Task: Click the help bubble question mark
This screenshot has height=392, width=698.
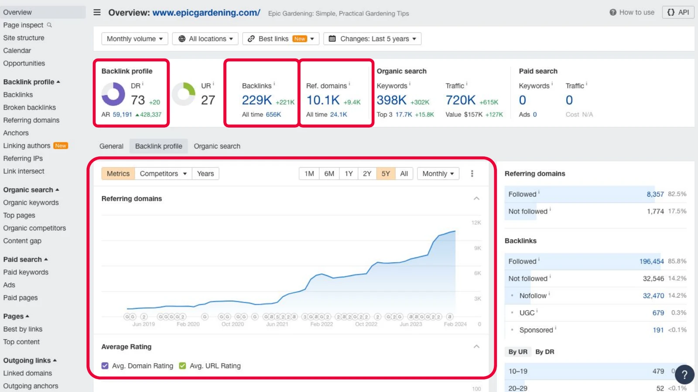Action: [684, 374]
